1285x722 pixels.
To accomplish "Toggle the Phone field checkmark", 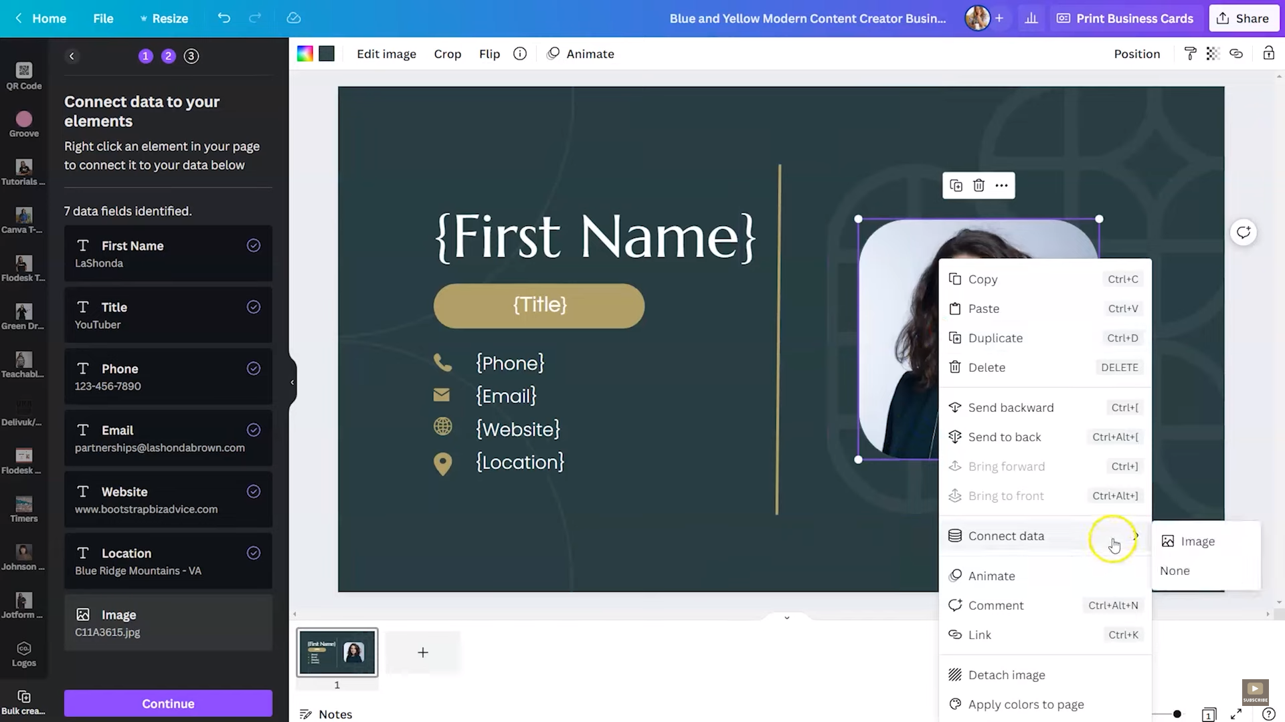I will click(x=254, y=368).
